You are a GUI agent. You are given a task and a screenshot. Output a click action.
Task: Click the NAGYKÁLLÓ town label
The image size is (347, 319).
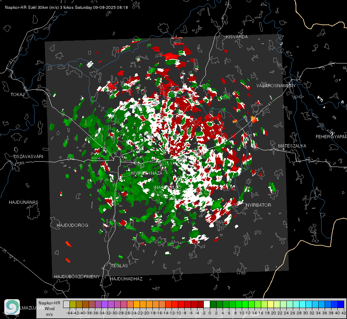168,187
